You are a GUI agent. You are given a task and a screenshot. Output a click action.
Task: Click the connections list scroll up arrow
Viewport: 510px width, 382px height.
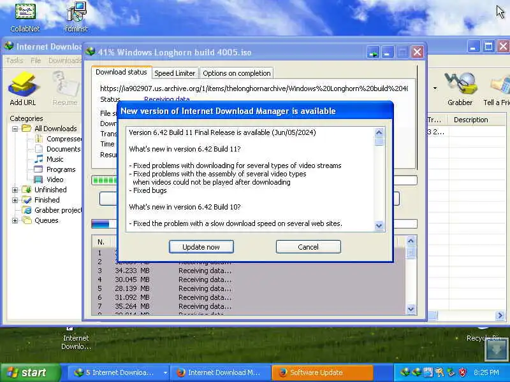pyautogui.click(x=411, y=241)
